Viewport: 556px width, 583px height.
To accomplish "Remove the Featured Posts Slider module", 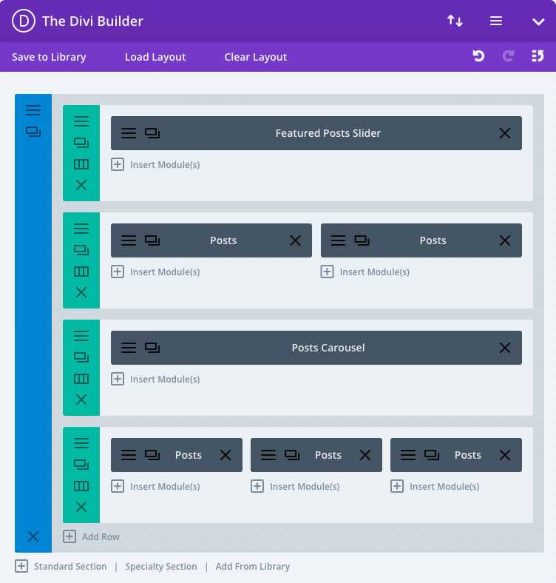I will click(x=505, y=133).
